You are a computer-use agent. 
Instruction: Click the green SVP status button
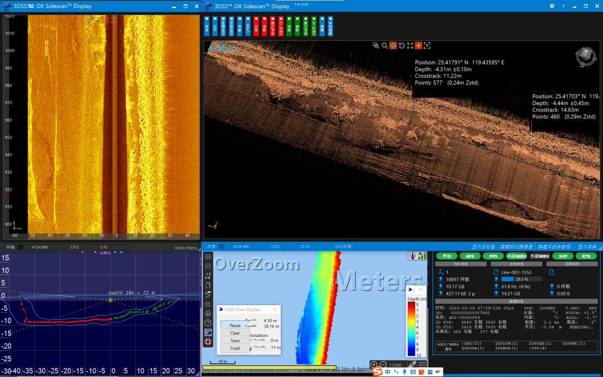563,256
